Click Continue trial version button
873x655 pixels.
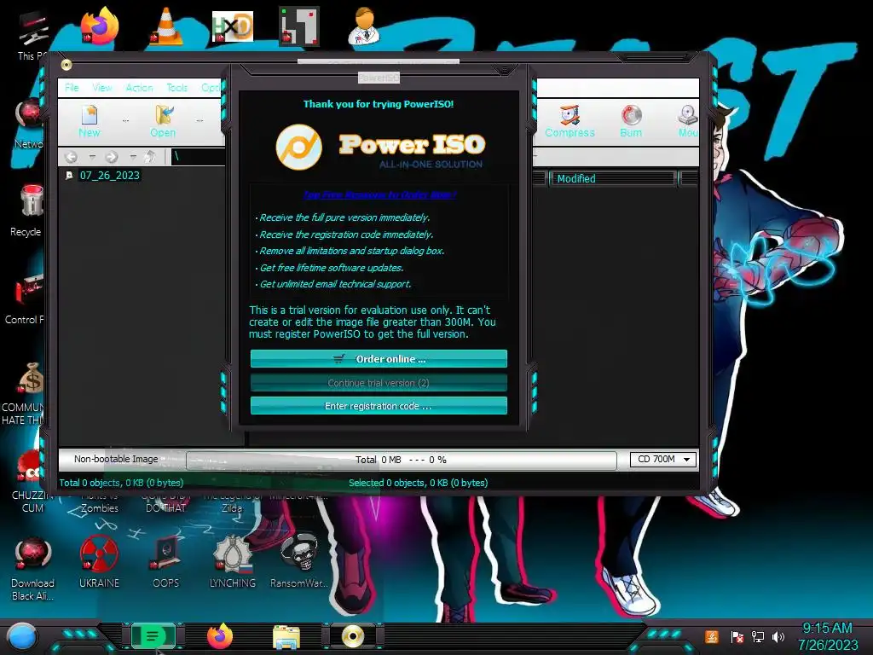379,383
